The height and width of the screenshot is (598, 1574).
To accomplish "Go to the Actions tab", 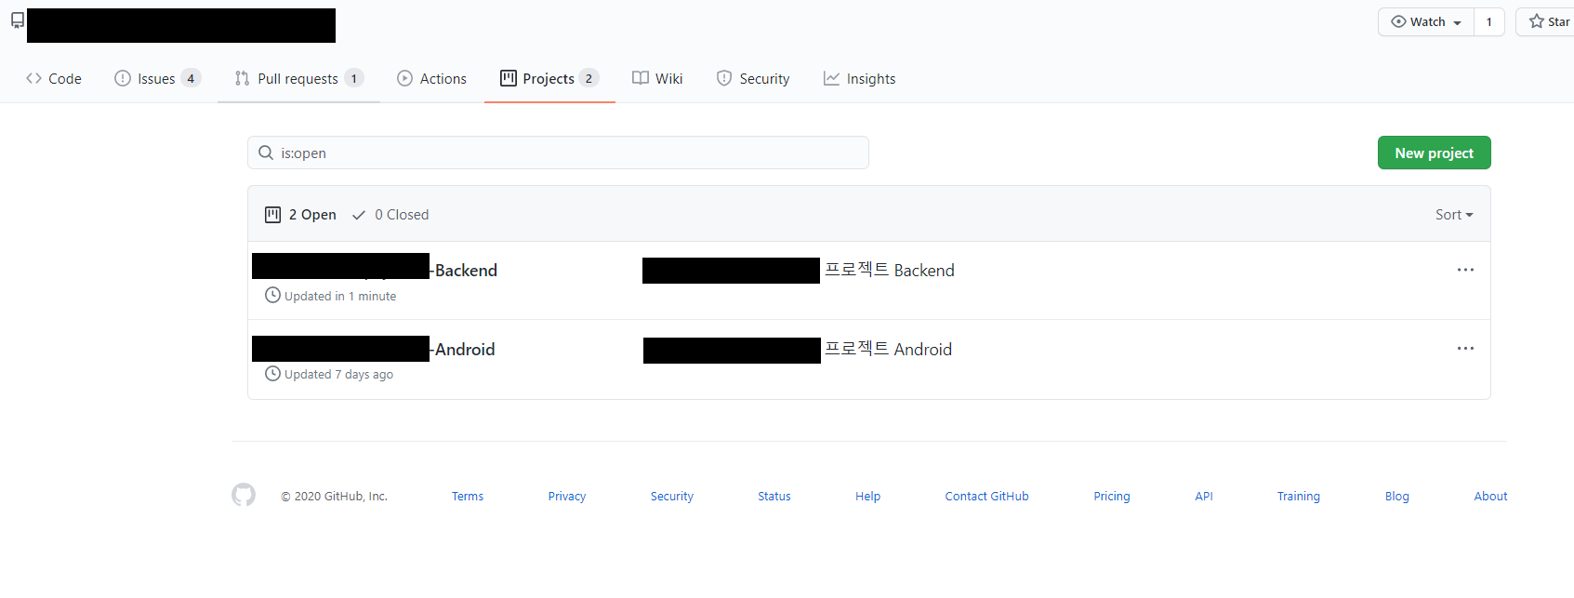I will coord(432,79).
